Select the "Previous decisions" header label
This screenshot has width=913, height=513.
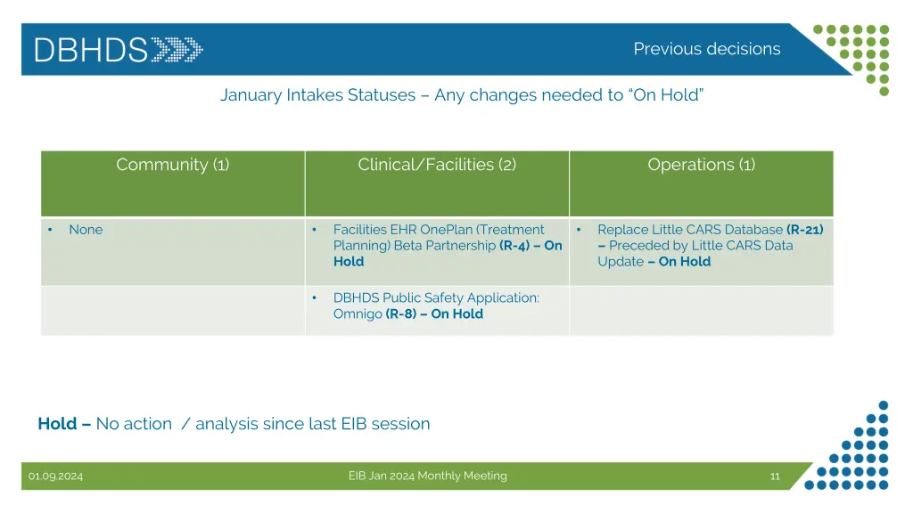pyautogui.click(x=706, y=49)
